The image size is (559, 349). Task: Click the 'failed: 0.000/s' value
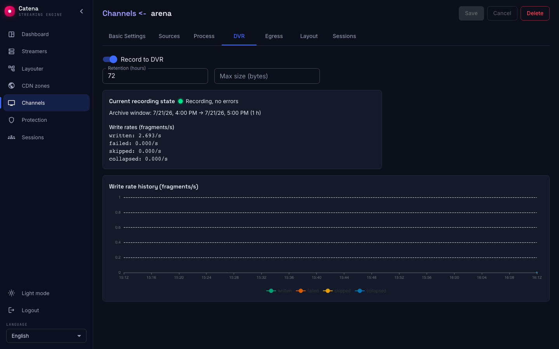[134, 143]
